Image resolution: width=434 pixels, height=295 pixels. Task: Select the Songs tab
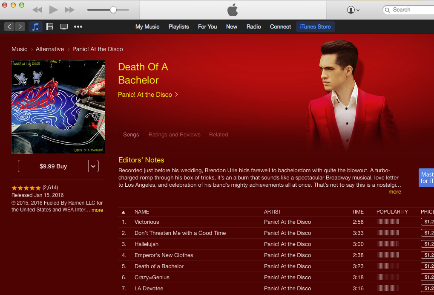[x=131, y=135]
